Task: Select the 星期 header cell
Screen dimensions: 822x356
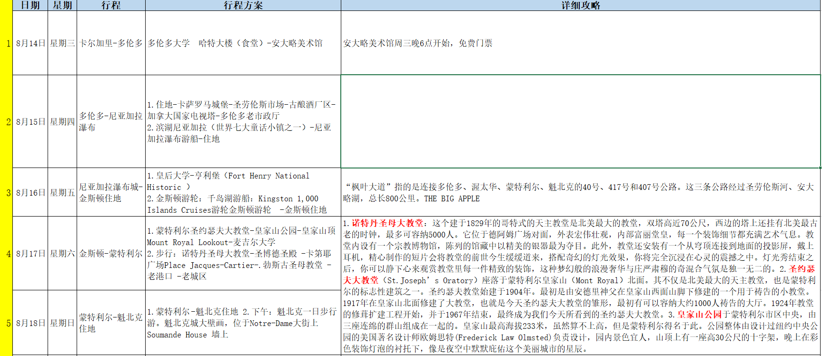Action: coord(62,5)
